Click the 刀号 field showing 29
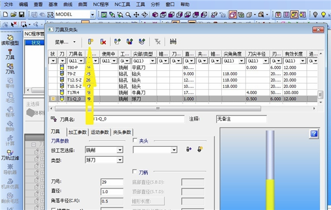331x210 pixels. point(112,182)
